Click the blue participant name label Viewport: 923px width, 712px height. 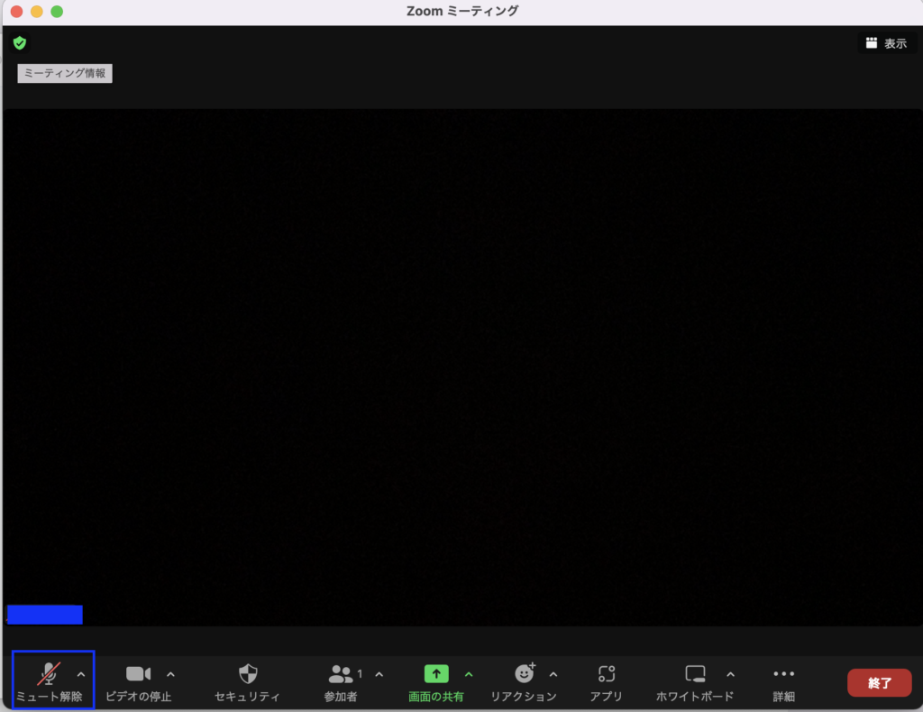(44, 615)
